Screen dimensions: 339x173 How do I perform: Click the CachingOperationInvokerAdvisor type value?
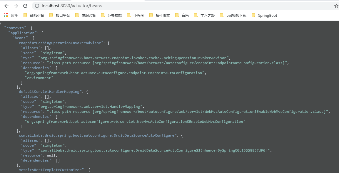133,58
